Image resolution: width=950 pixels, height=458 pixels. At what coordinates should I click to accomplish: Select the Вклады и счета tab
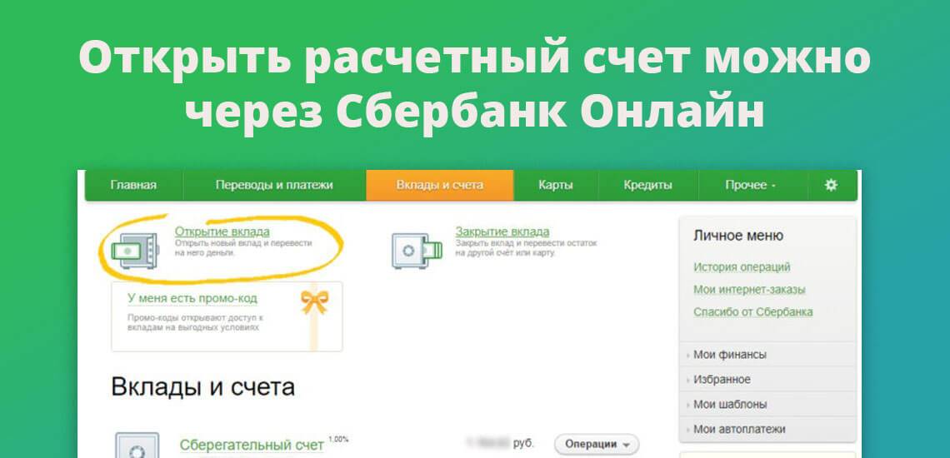440,186
